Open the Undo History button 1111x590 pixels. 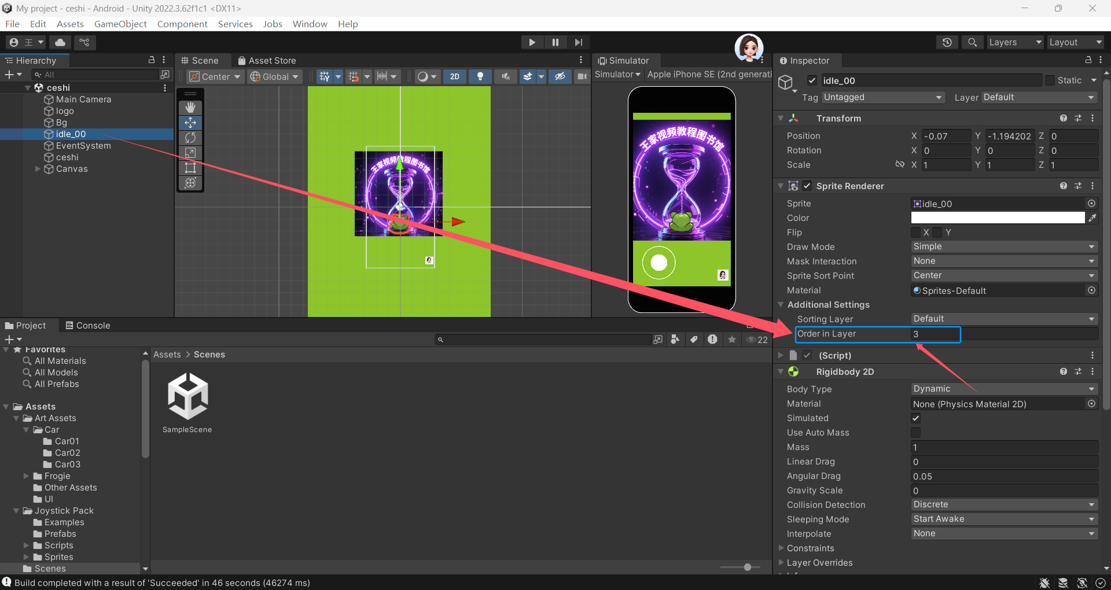(947, 42)
